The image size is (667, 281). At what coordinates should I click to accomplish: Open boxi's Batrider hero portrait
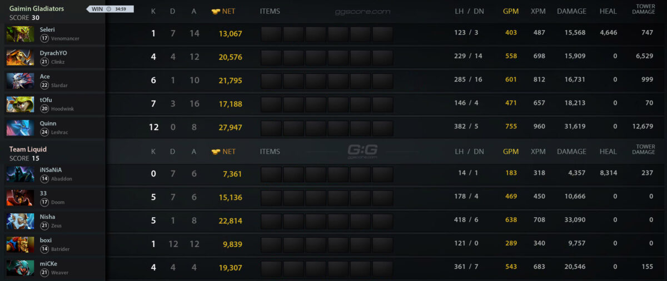[20, 244]
